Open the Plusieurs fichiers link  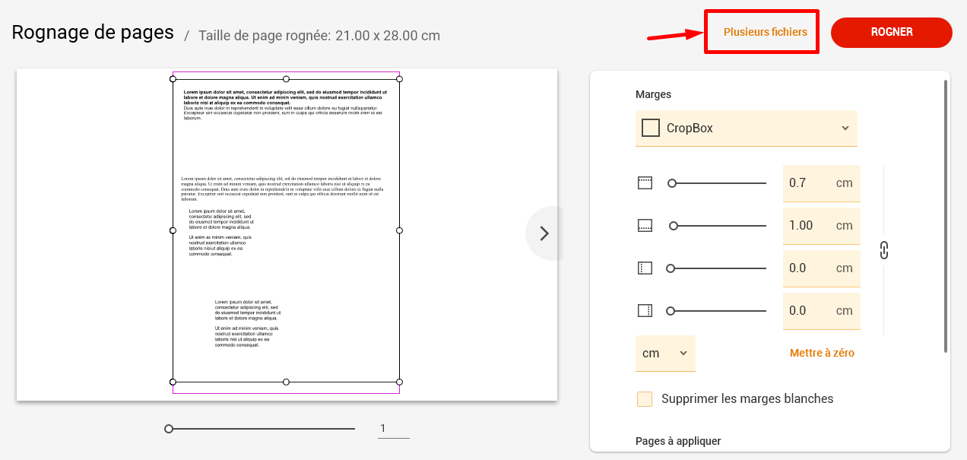(x=765, y=33)
